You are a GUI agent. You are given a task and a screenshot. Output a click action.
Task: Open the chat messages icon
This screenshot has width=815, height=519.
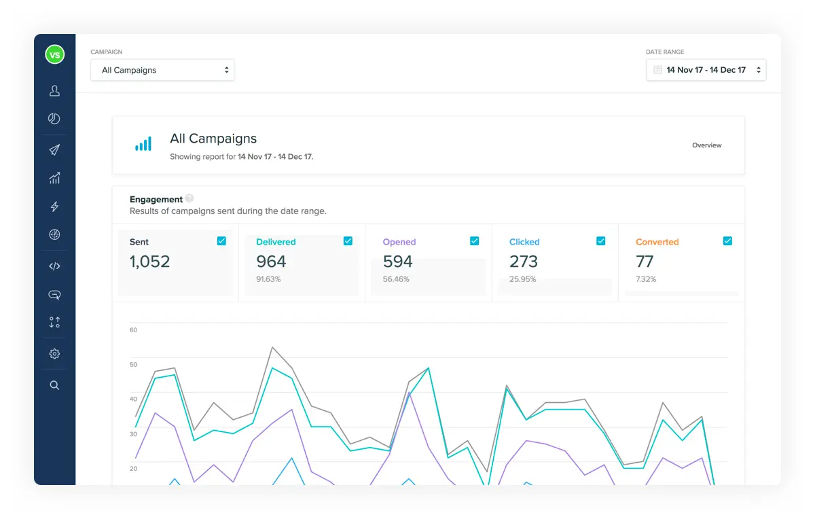[54, 294]
